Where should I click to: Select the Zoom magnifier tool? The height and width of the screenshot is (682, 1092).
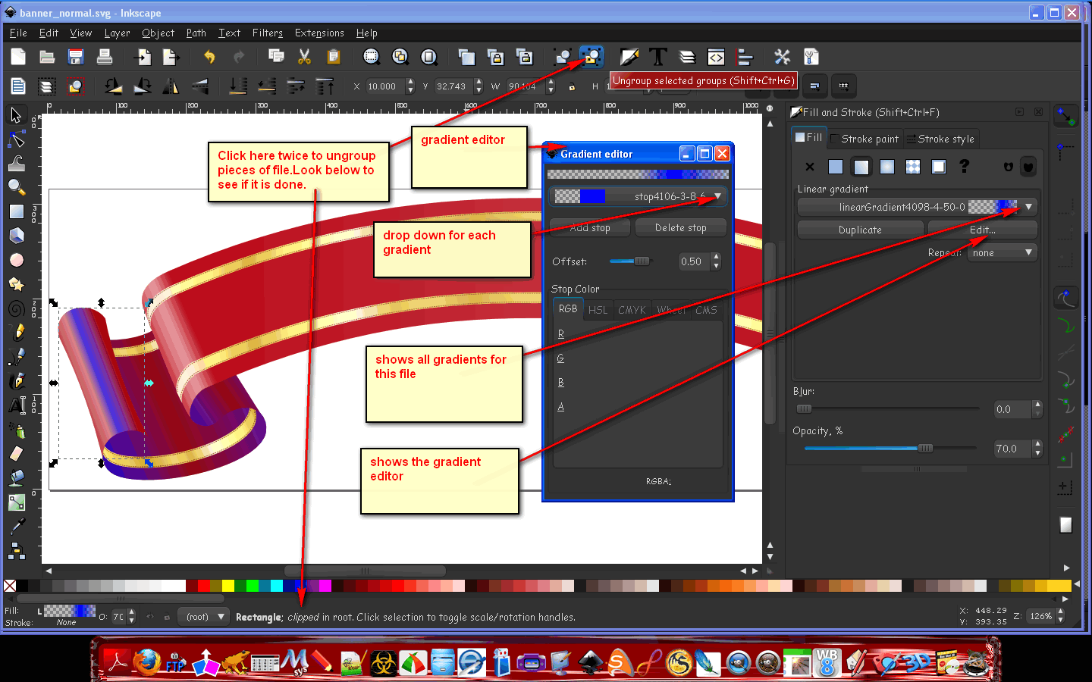[x=16, y=187]
